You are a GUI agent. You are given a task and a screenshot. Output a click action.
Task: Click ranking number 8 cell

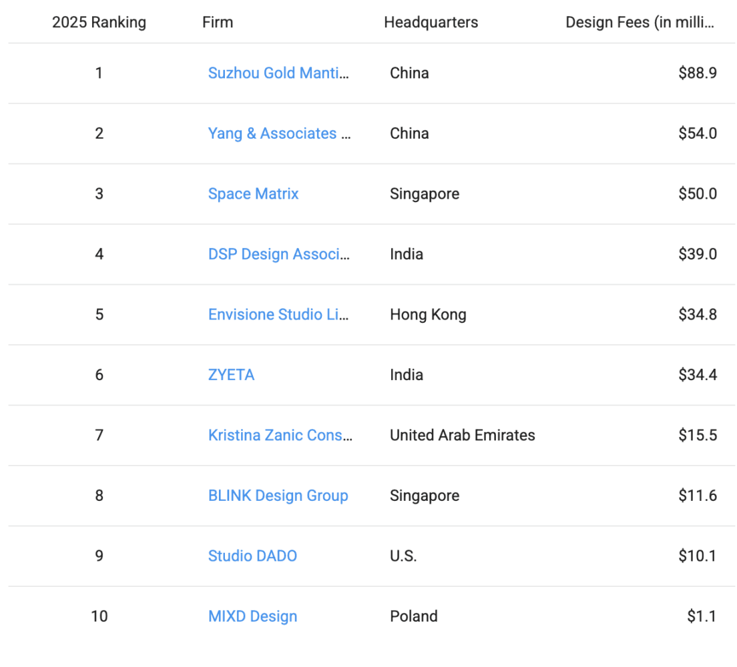click(99, 496)
